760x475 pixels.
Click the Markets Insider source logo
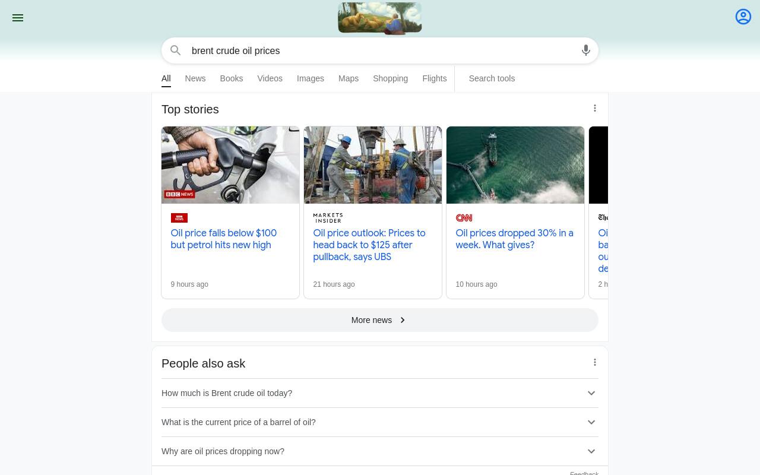click(x=328, y=218)
